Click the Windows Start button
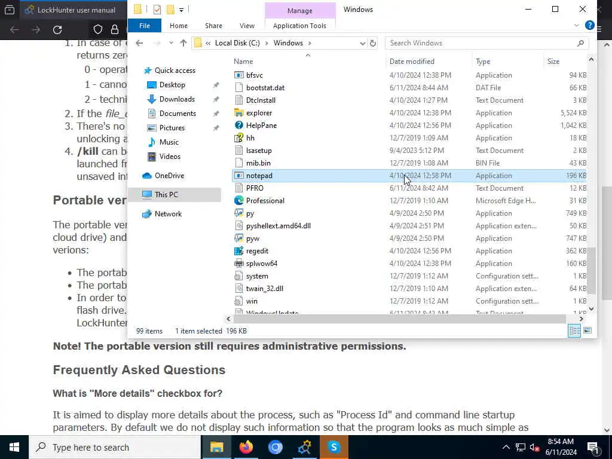Screen dimensions: 612x459 (x=14, y=447)
